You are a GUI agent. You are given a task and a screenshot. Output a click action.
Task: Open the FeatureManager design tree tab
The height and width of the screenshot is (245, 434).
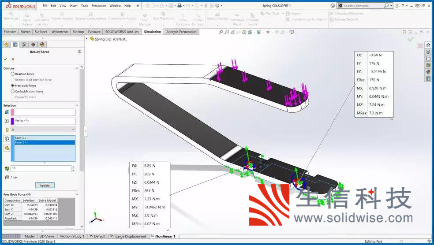[6, 45]
